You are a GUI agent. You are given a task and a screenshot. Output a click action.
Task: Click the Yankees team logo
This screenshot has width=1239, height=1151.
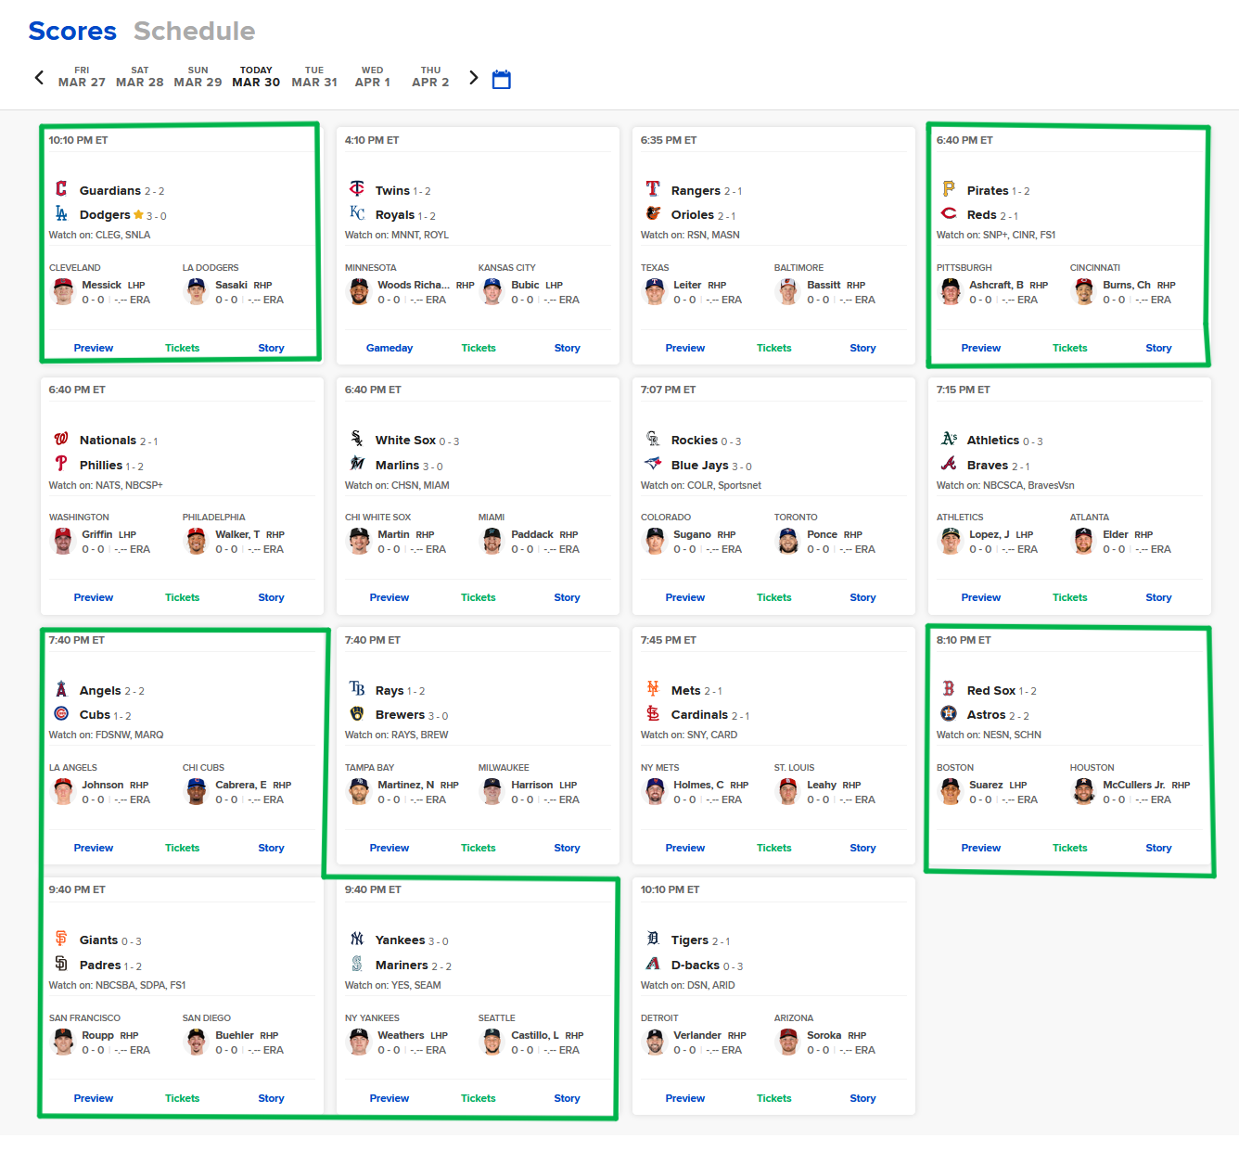click(357, 939)
